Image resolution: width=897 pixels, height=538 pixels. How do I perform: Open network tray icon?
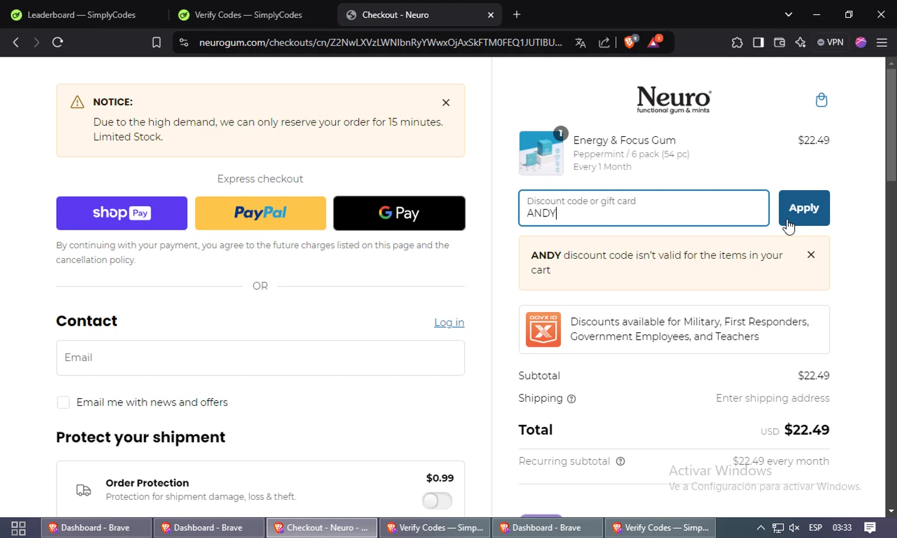tap(777, 528)
